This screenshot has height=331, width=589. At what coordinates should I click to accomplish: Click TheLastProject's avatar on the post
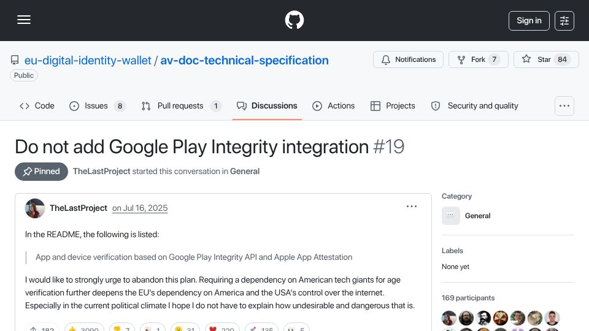click(35, 208)
